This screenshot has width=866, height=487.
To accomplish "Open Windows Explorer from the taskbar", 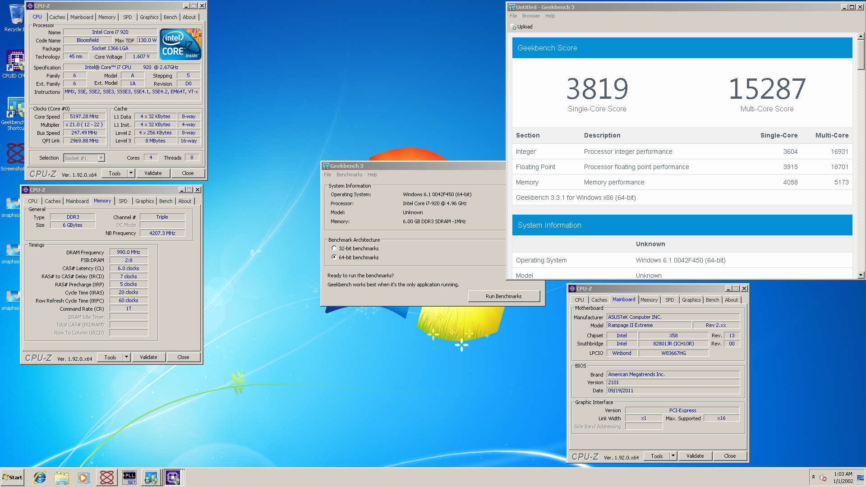I will (62, 478).
